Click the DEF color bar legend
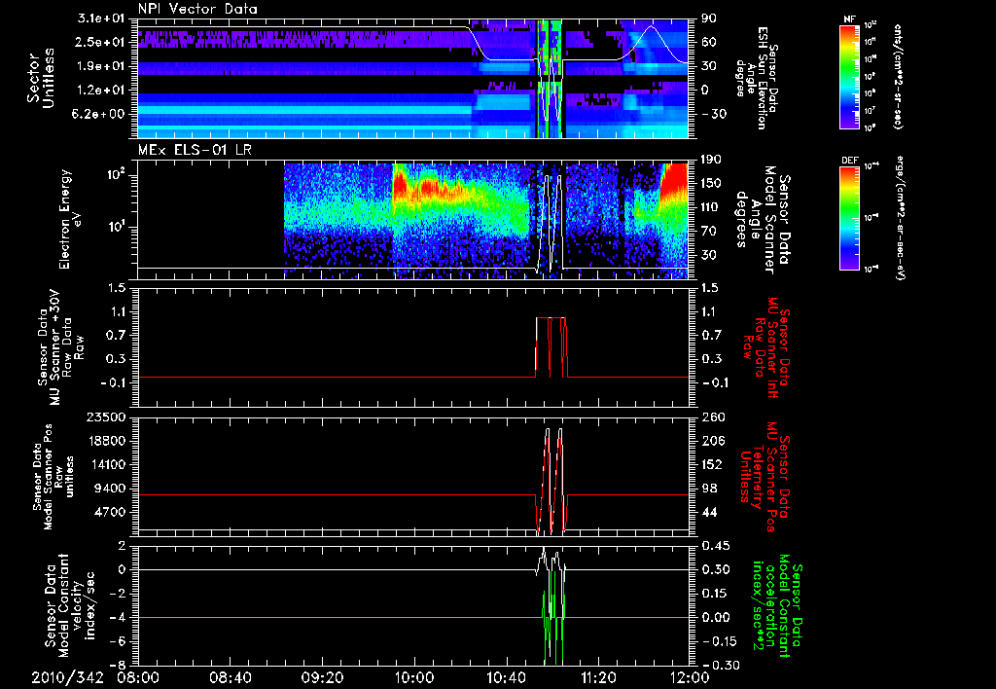Screen dimensions: 996x689 849,218
